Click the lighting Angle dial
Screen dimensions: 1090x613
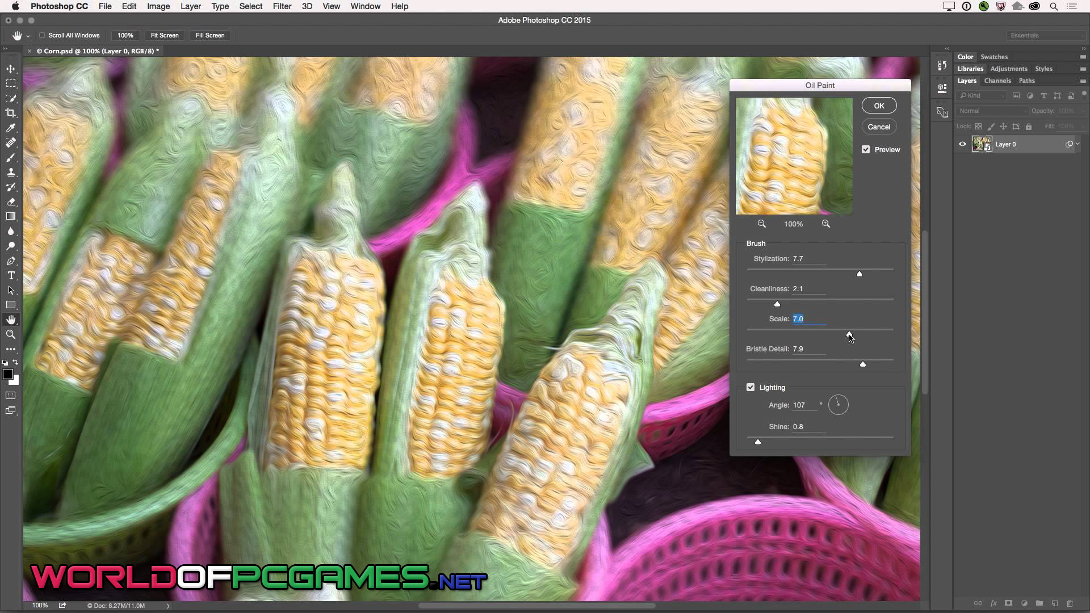point(838,405)
